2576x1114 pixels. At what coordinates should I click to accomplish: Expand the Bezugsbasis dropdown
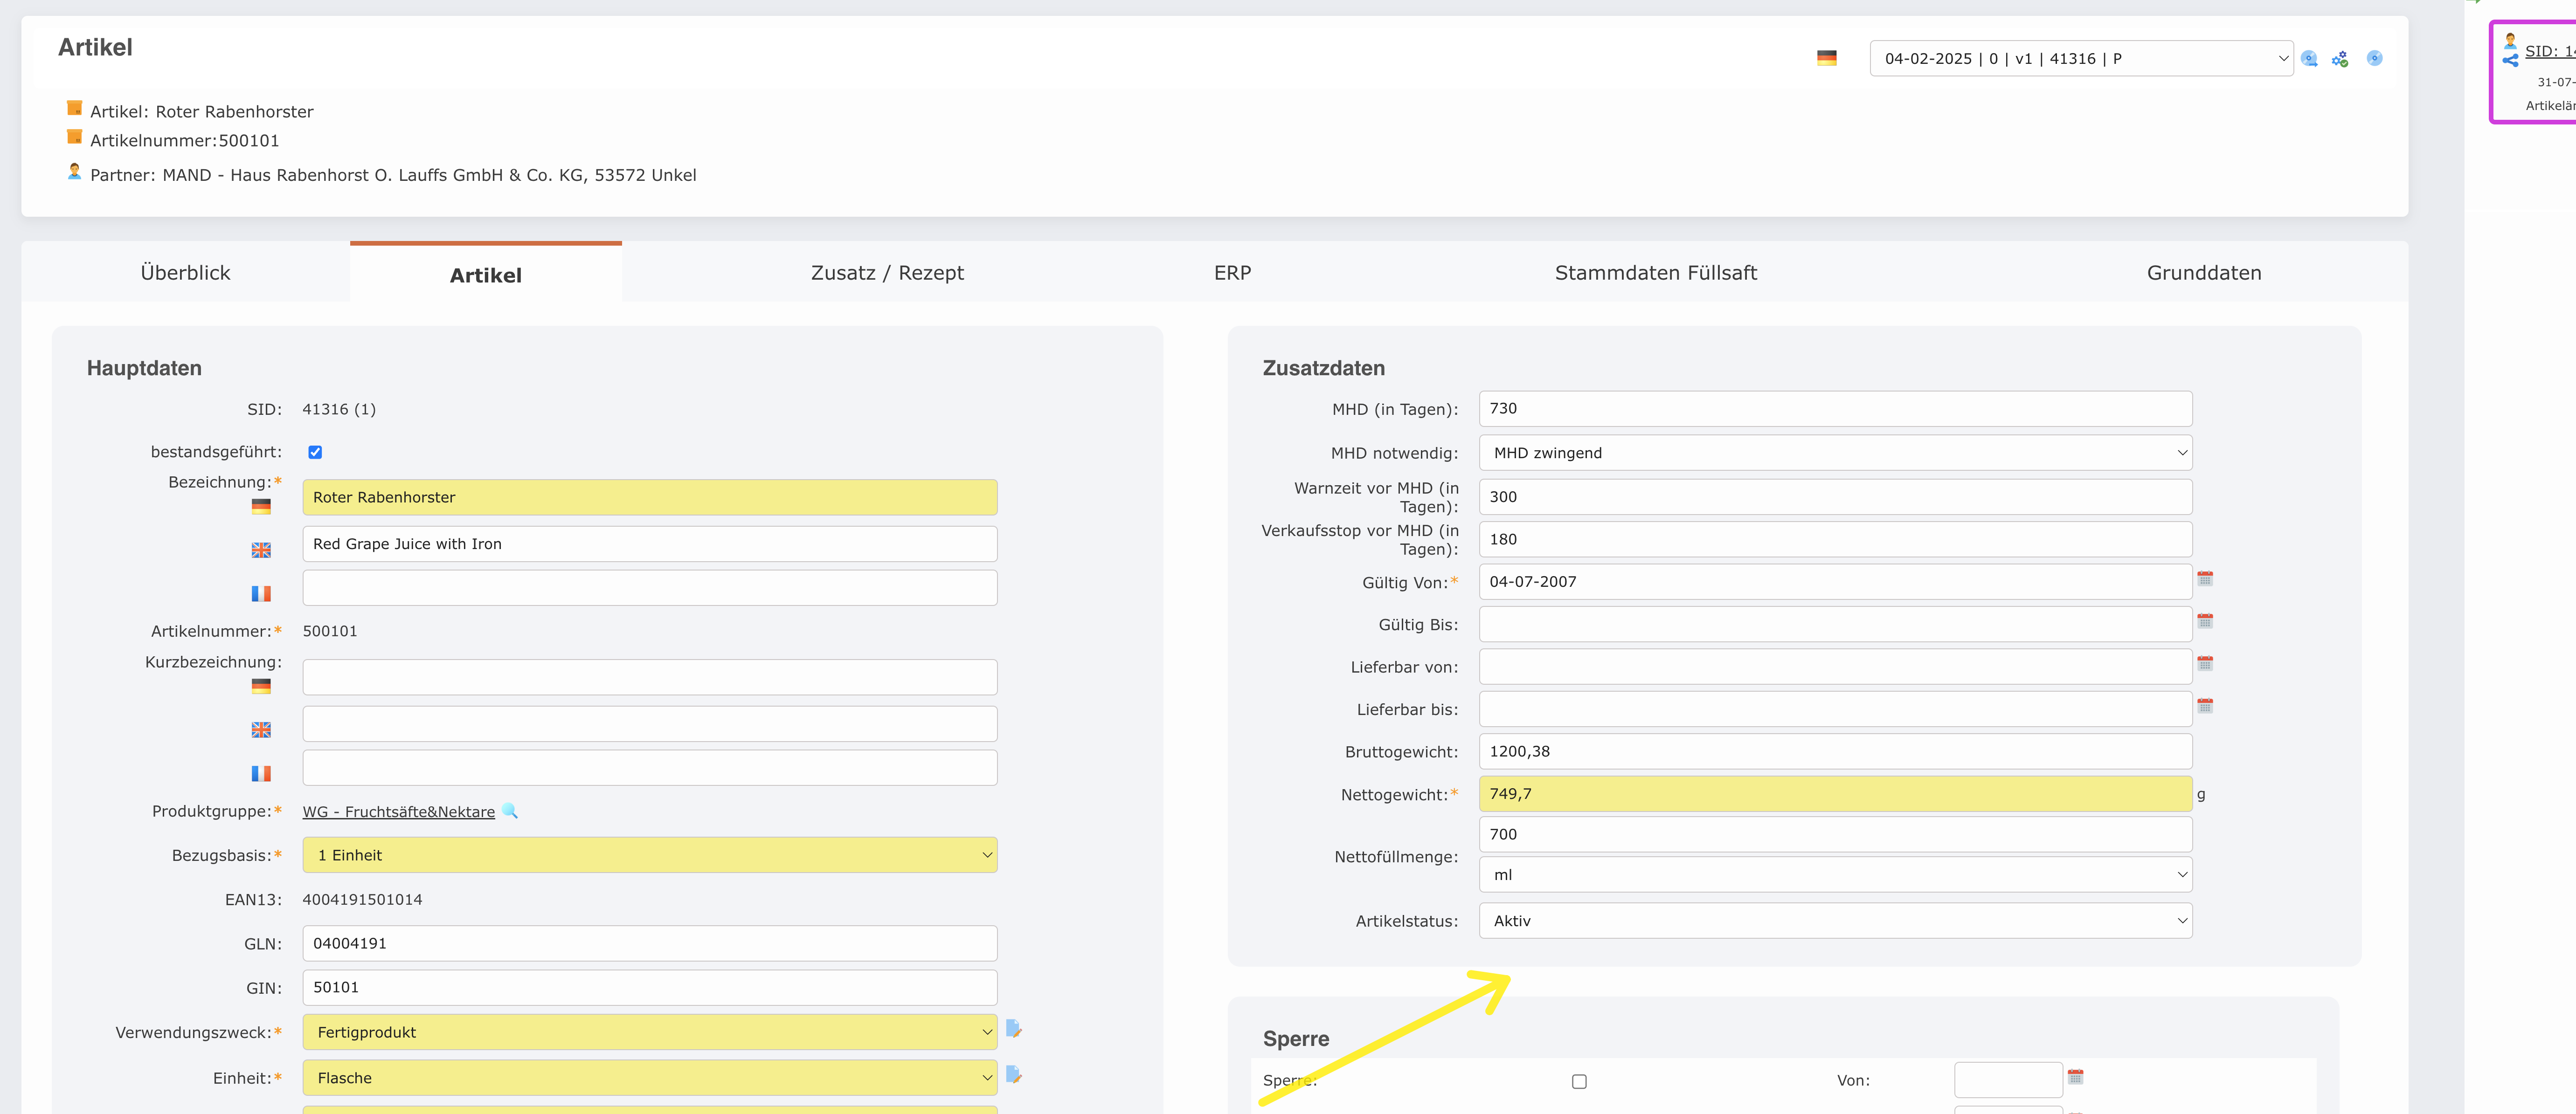(650, 855)
